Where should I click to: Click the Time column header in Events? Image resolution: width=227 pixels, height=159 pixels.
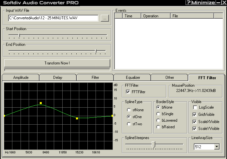(131, 16)
